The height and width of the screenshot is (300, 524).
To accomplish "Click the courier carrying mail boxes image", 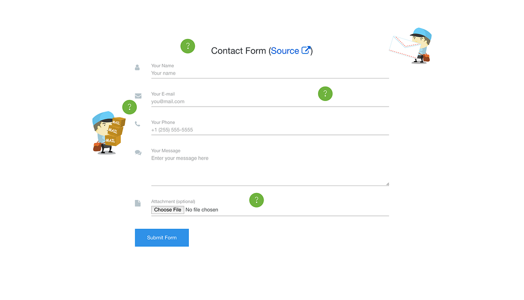I will point(109,133).
